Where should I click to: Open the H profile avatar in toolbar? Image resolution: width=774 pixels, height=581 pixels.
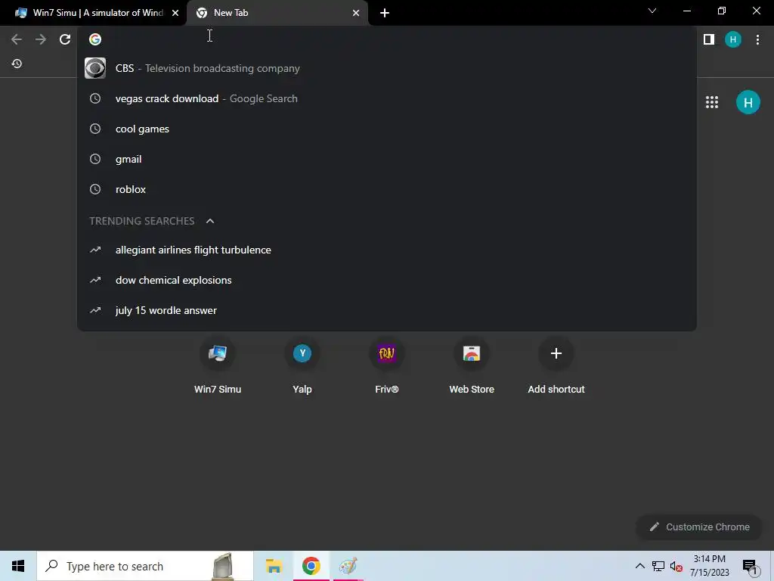tap(733, 39)
